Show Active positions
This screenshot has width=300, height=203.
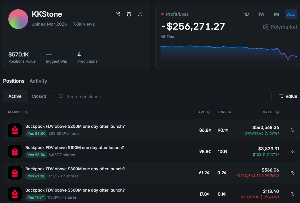15,96
